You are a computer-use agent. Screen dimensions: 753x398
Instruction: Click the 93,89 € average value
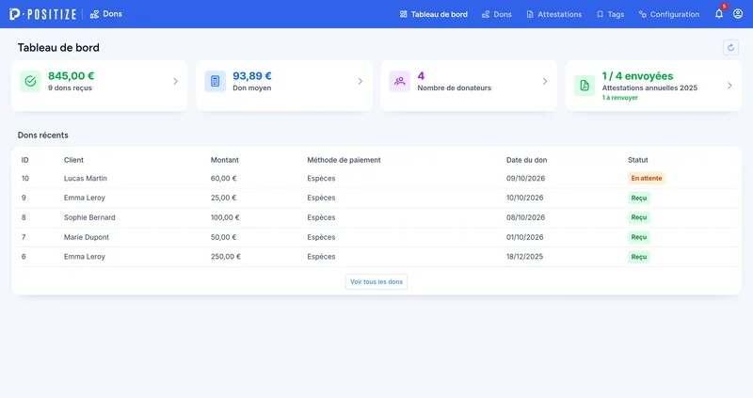click(x=252, y=76)
